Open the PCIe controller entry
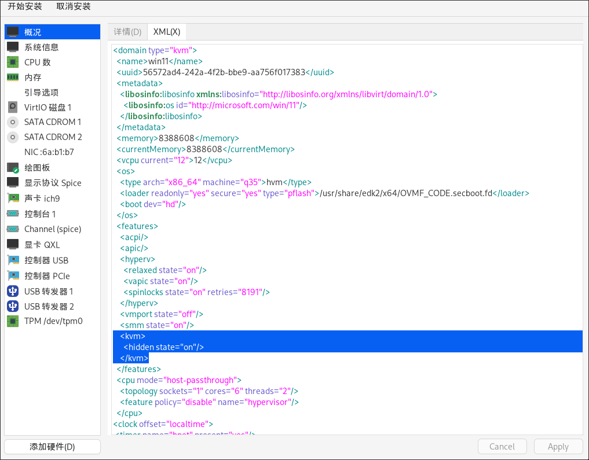Screen dimensions: 589x460 (x=47, y=276)
